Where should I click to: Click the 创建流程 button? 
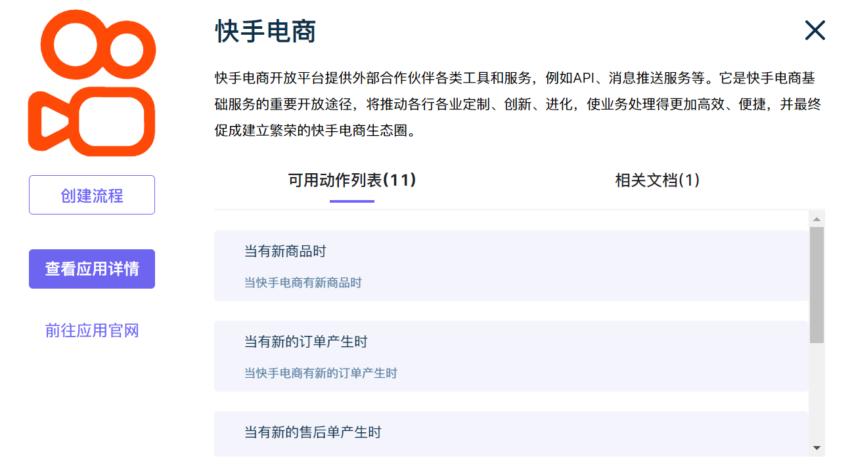pyautogui.click(x=92, y=195)
